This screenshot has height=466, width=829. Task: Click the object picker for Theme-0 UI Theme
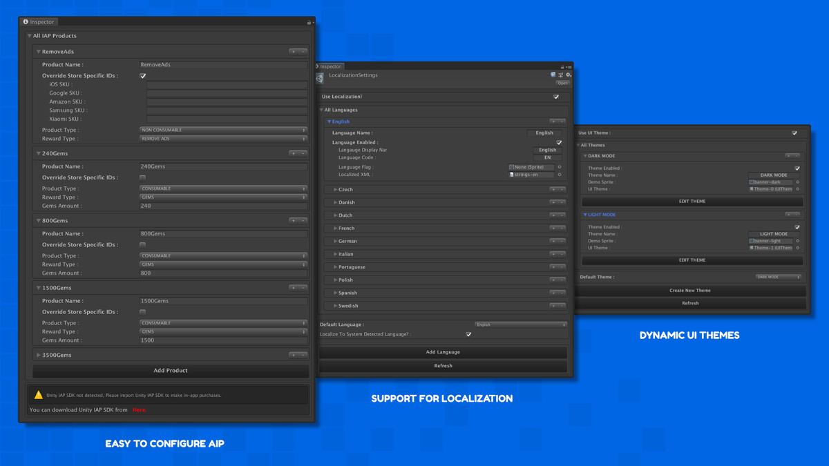797,189
